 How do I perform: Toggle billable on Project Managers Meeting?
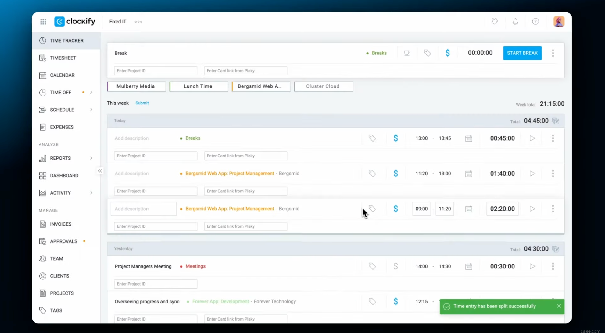coord(396,266)
